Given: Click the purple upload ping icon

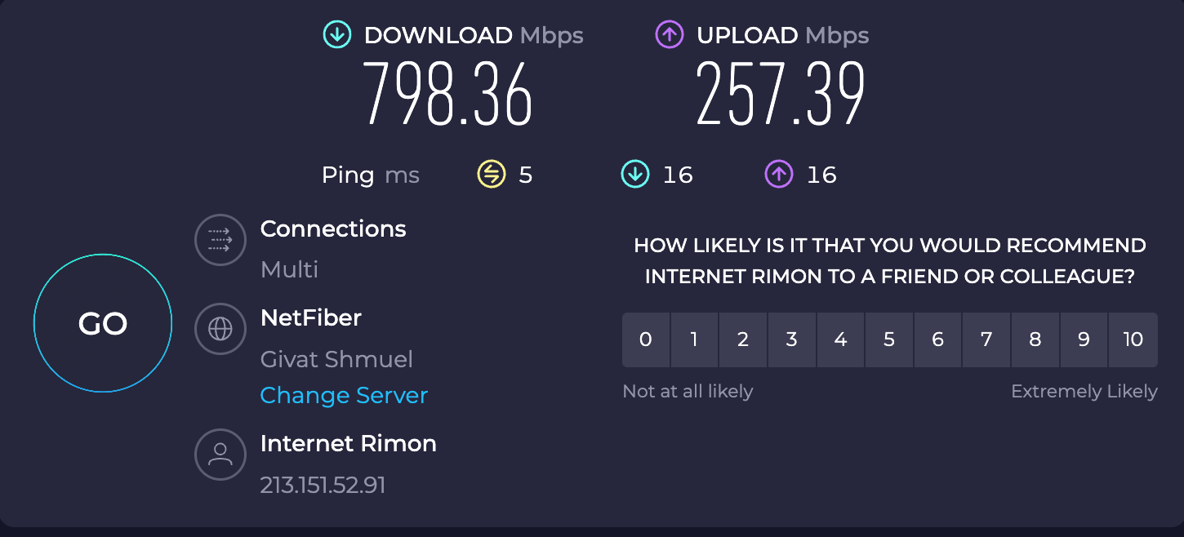Looking at the screenshot, I should tap(778, 174).
